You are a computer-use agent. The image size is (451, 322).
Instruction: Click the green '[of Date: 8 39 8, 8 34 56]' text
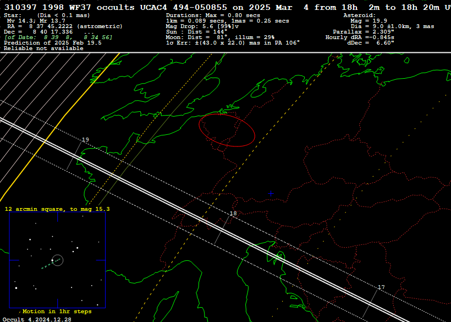click(58, 37)
